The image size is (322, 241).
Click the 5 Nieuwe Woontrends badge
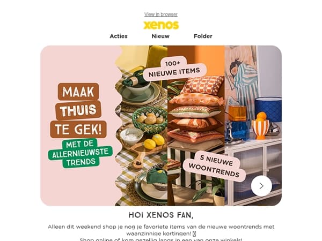point(215,166)
